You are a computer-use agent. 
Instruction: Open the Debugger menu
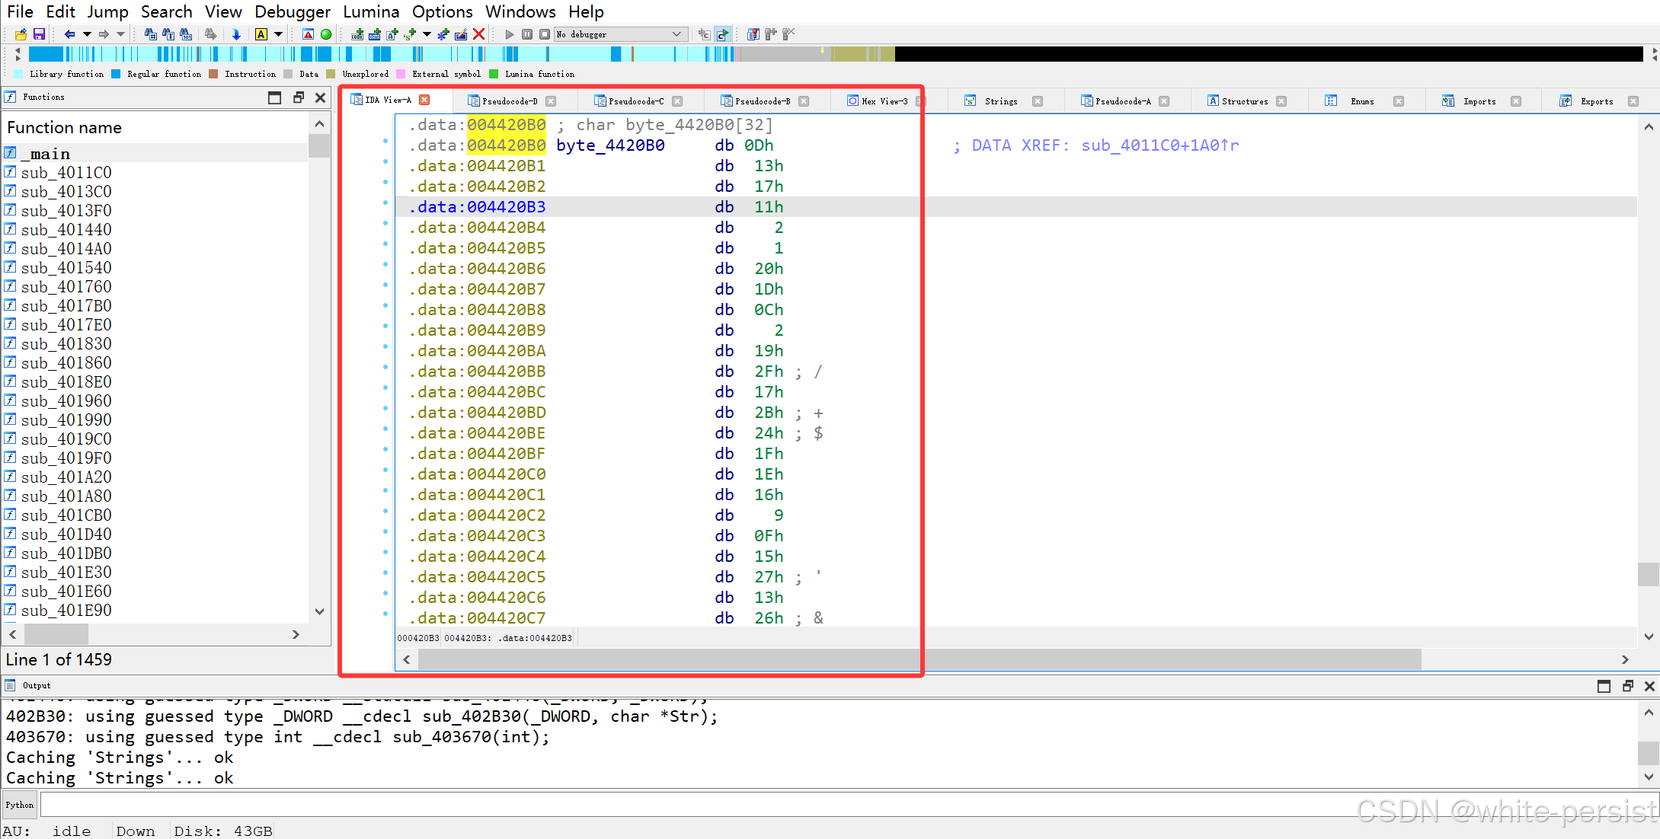tap(292, 11)
